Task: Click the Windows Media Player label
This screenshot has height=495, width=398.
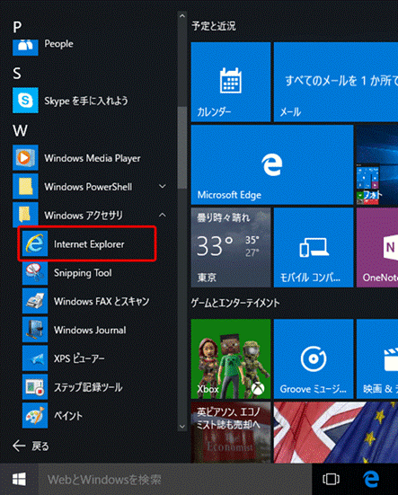Action: click(x=93, y=158)
